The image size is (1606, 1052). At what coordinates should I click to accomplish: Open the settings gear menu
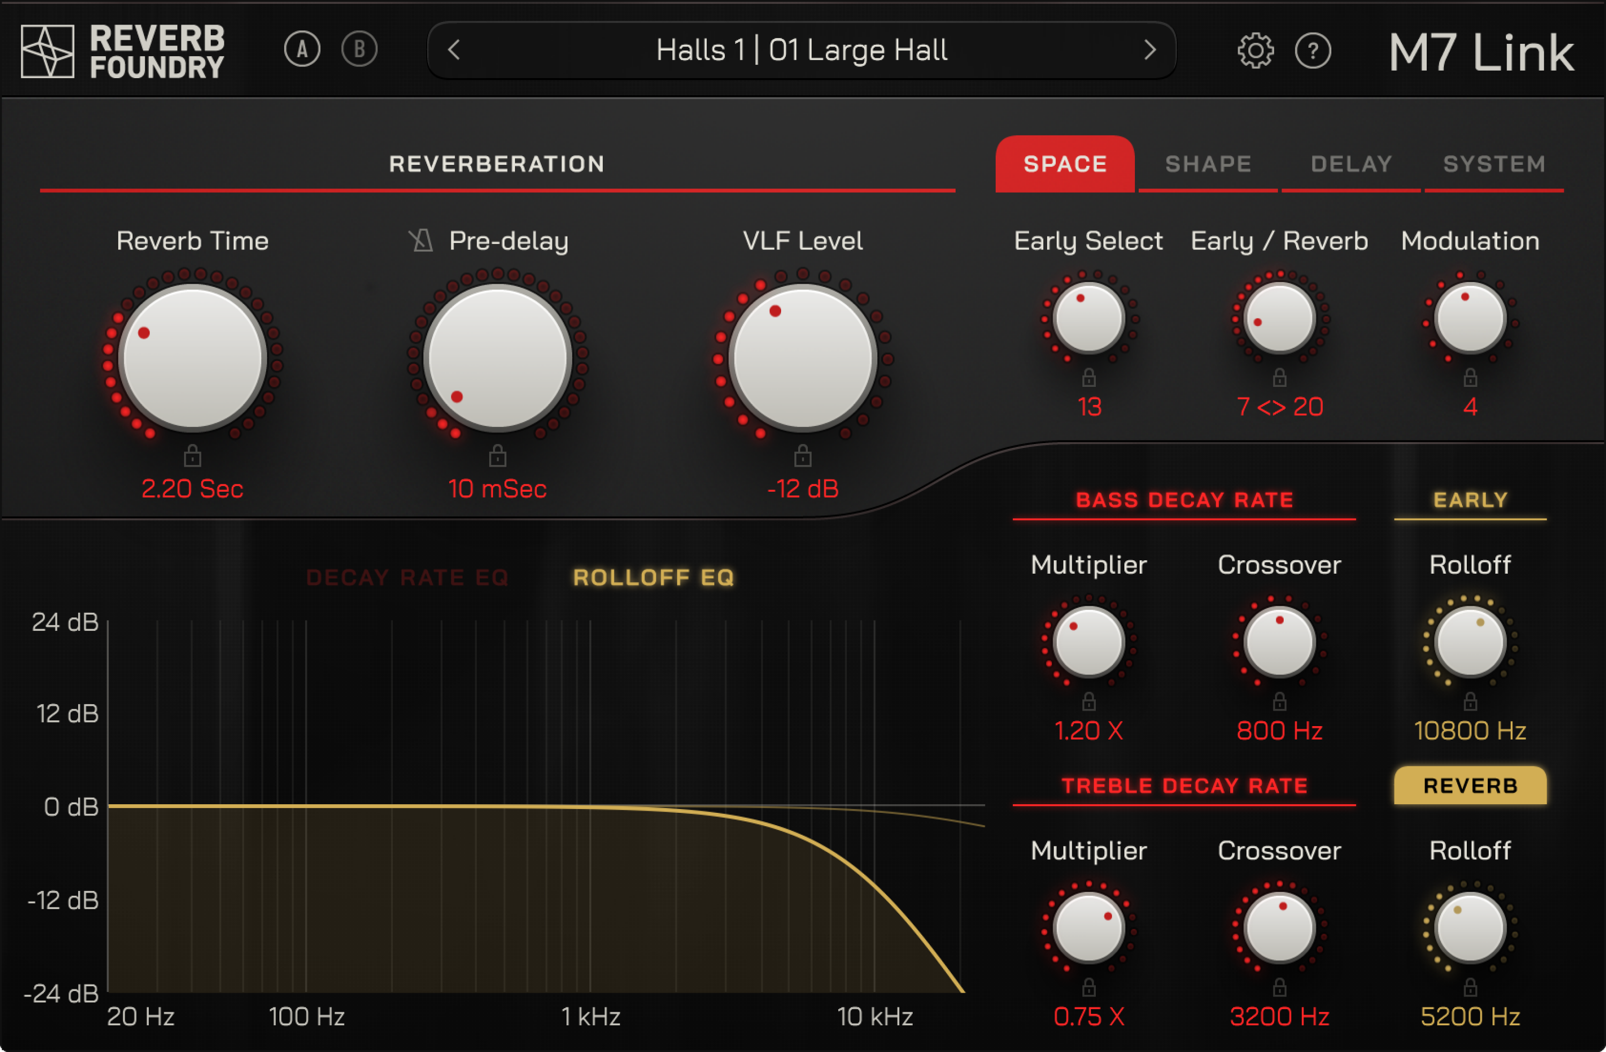[1256, 49]
